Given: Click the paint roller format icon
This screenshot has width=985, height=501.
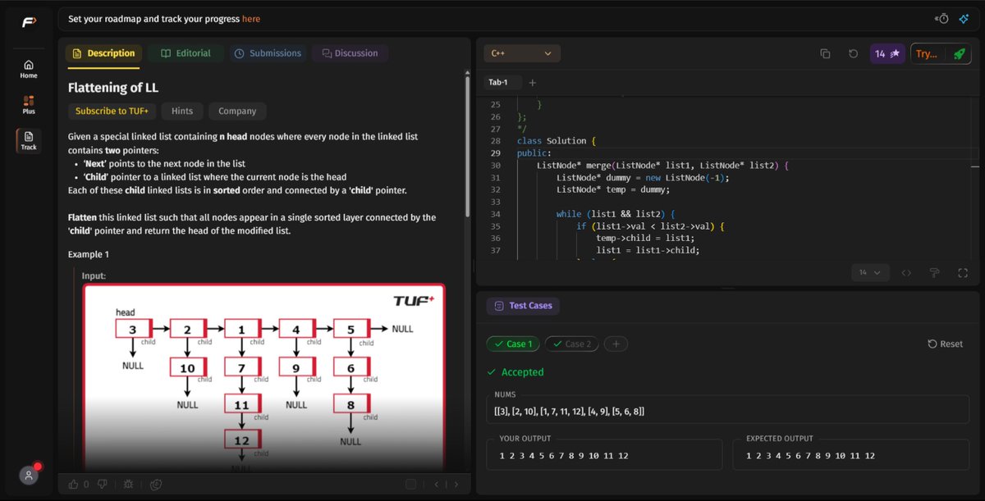Looking at the screenshot, I should (x=934, y=272).
